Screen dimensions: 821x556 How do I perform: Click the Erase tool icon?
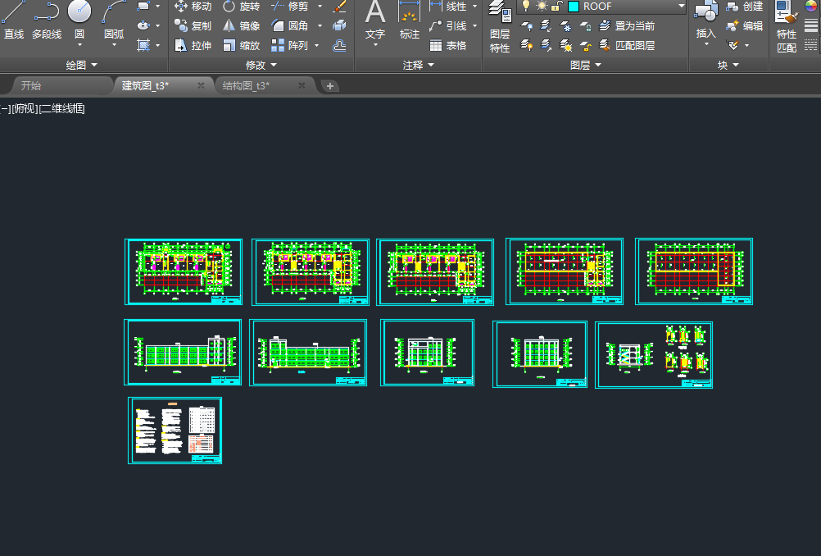coord(340,7)
